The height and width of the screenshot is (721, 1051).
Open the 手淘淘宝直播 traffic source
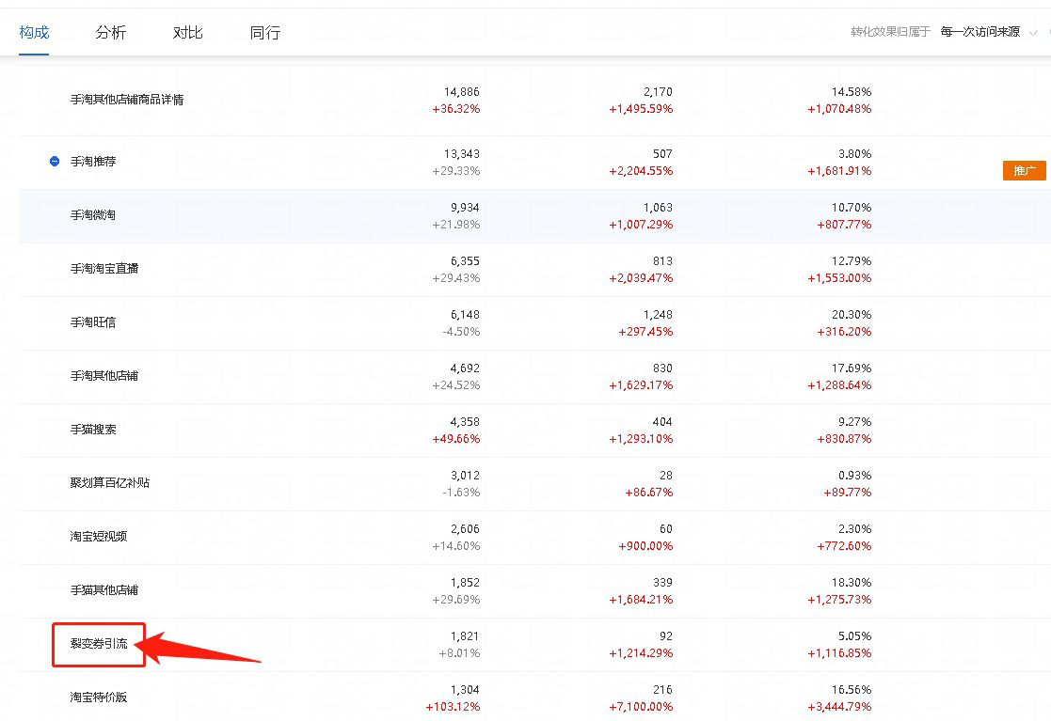click(104, 269)
